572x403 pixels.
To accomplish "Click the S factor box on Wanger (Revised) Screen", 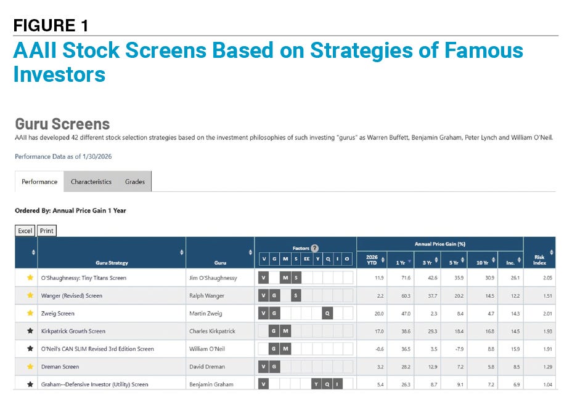I will click(296, 295).
